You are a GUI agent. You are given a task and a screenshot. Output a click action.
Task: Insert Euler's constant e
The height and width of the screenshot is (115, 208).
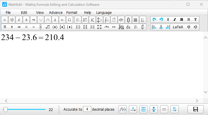pos(12,27)
